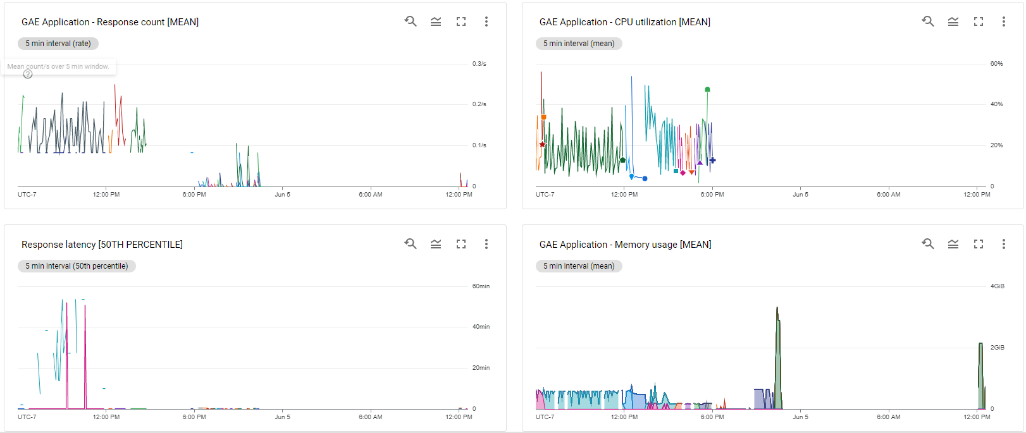This screenshot has height=433, width=1026.
Task: Click the 'GAE Application - Memory usage [MEAN]' title
Action: [x=625, y=245]
